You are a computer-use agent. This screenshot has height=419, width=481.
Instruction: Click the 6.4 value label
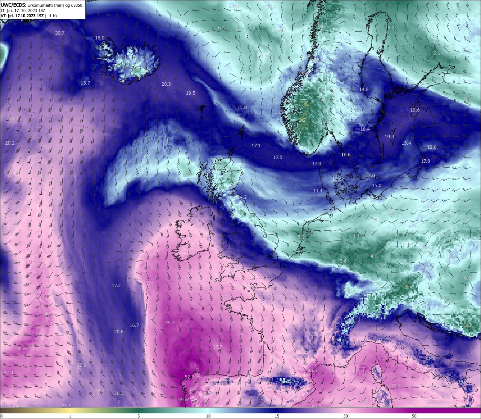[221, 28]
